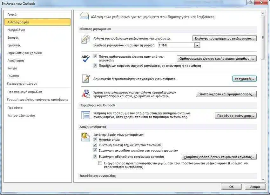Viewport: 270px width, 195px height.
Task: Disable the Ηχητικό σήμα checkbox
Action: tap(95, 140)
